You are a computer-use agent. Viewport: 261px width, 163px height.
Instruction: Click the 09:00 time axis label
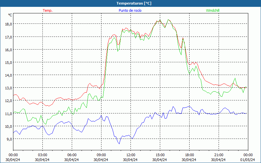pyautogui.click(x=101, y=155)
